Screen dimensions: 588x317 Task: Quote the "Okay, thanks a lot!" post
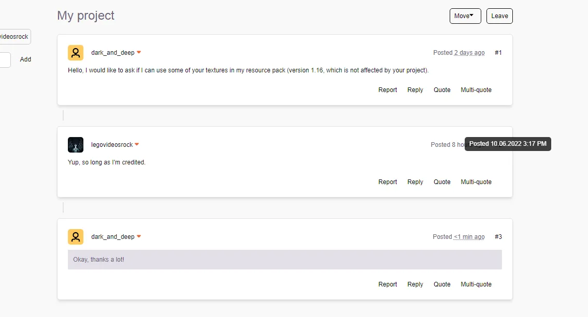(442, 284)
